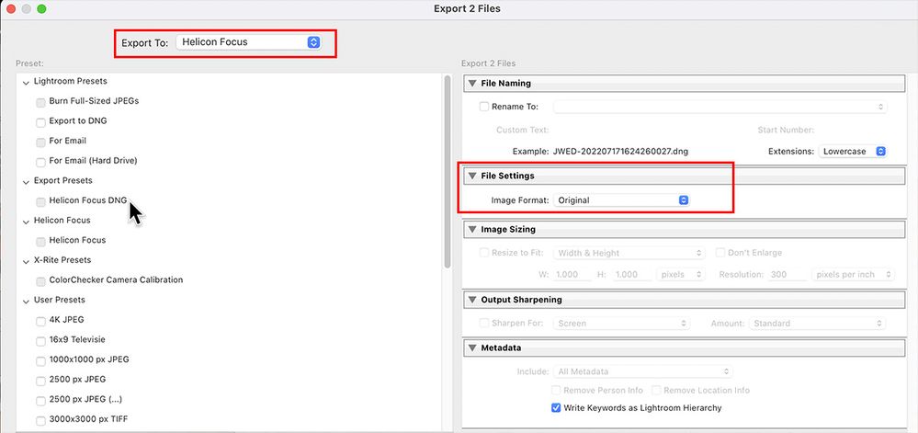Image resolution: width=918 pixels, height=433 pixels.
Task: Check the Burn Full-Sized JPEGs preset
Action: [x=40, y=101]
